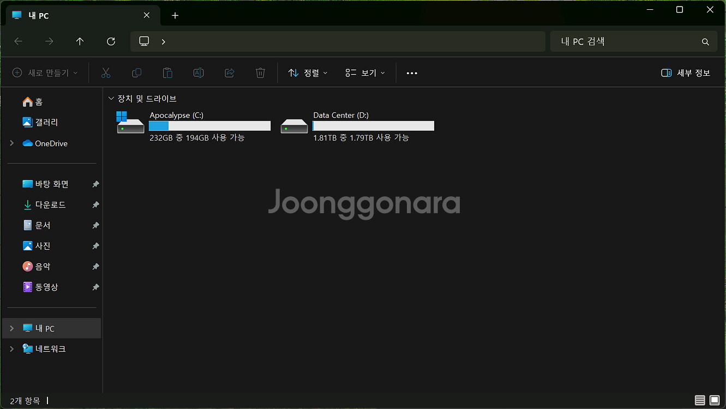The width and height of the screenshot is (726, 409).
Task: Open the 보기 view dropdown
Action: click(x=365, y=73)
